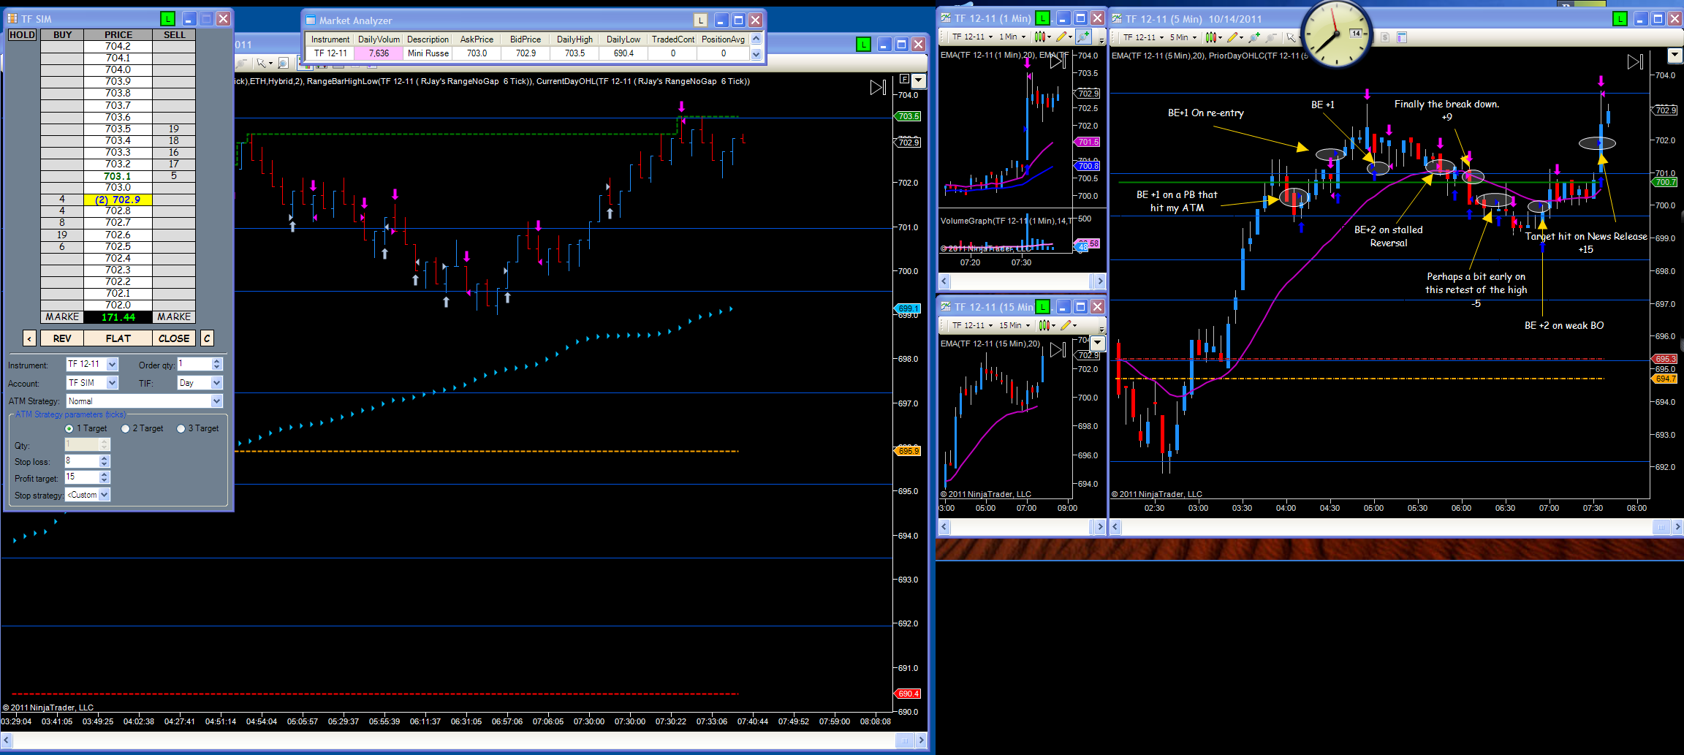This screenshot has width=1684, height=755.
Task: Click the right MARKE market sell button
Action: [x=174, y=317]
